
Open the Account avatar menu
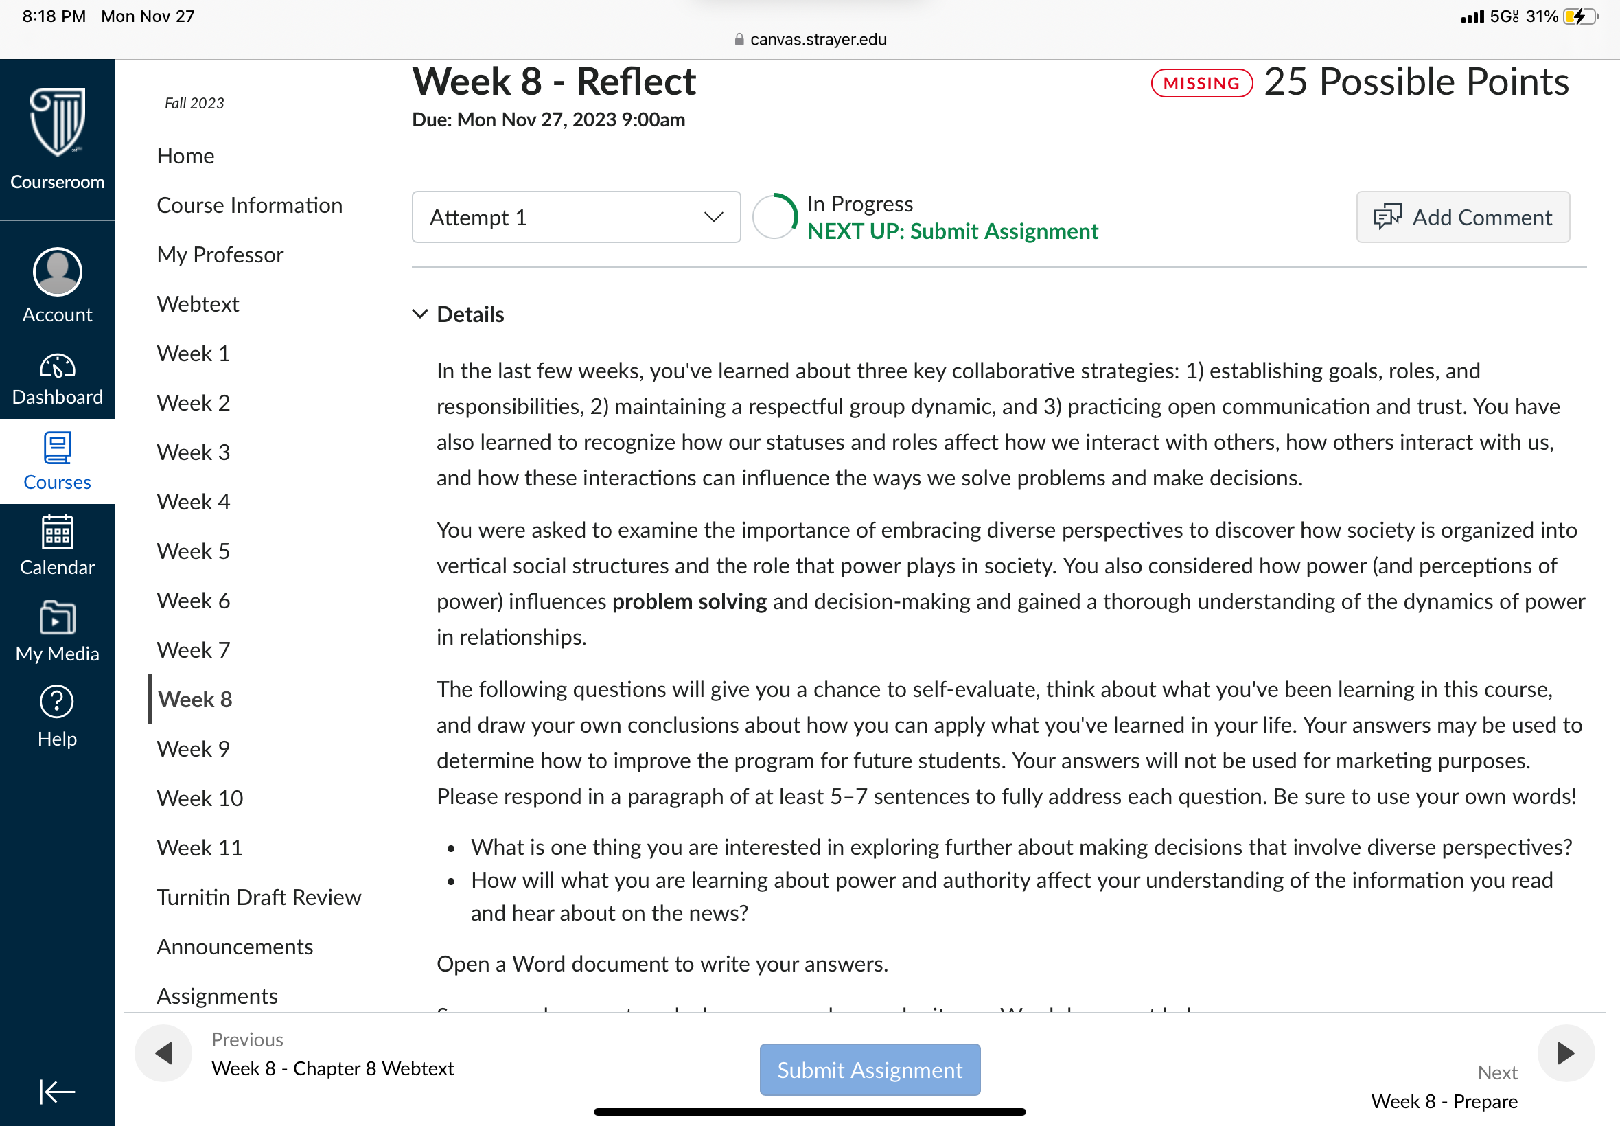point(57,272)
